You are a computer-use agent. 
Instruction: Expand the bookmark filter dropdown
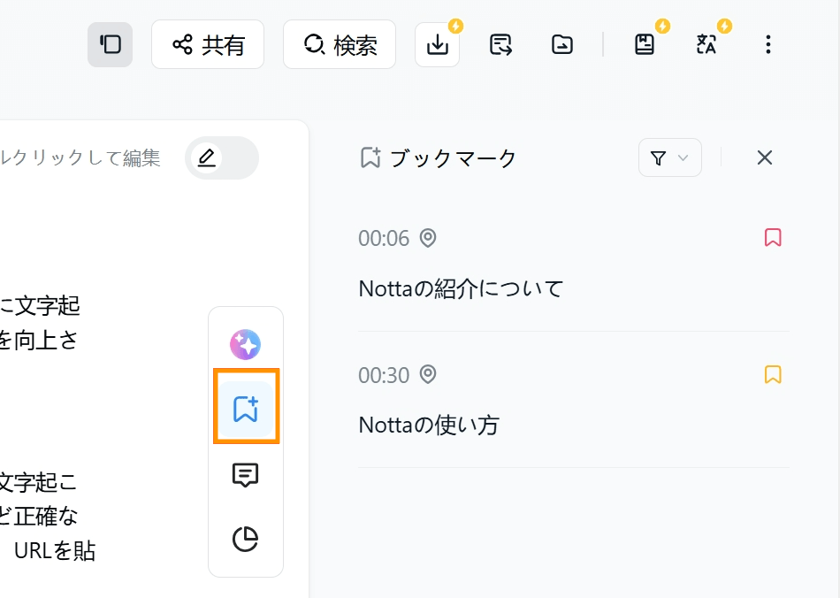click(x=669, y=157)
